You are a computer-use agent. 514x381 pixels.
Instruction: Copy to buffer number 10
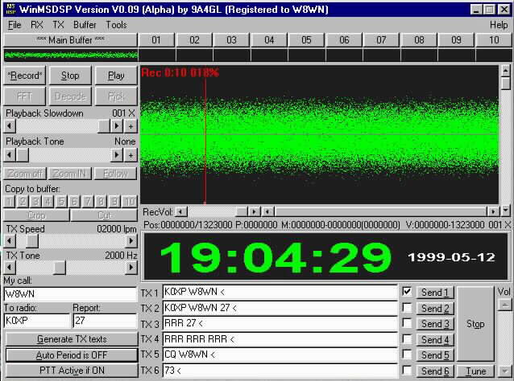(x=130, y=202)
